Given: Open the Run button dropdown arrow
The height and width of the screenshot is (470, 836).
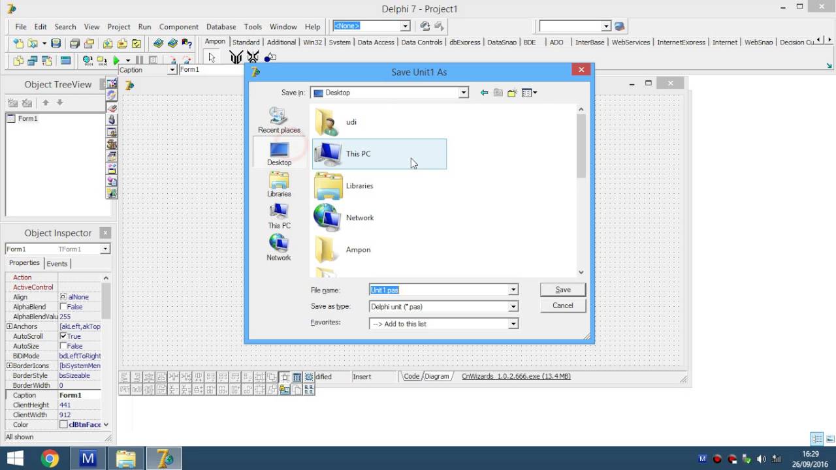Looking at the screenshot, I should 128,61.
